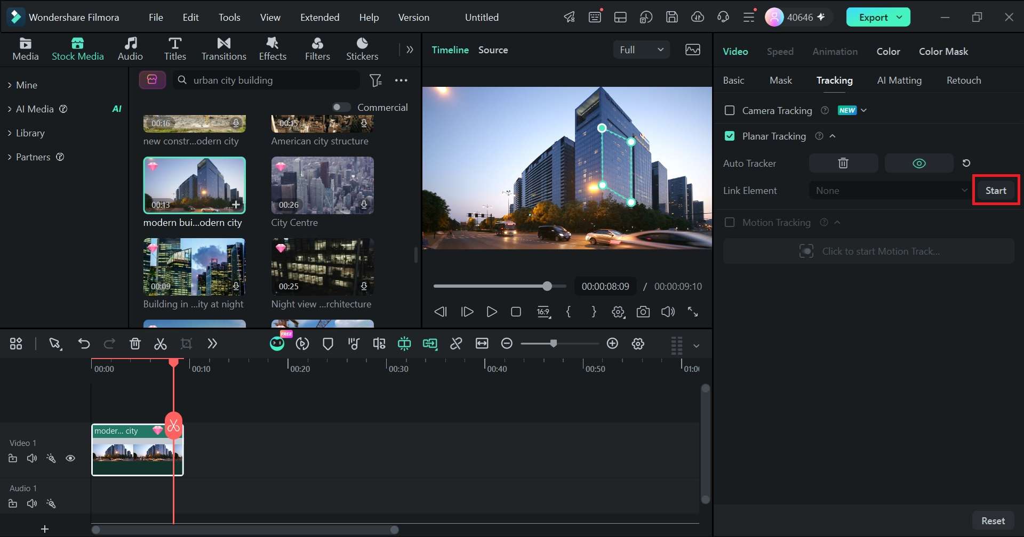Enter fullscreen preview mode

point(693,312)
